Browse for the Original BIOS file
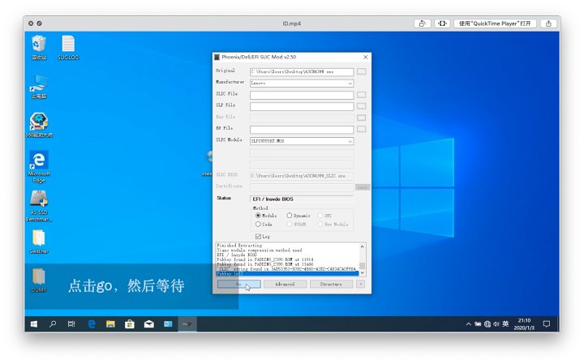 361,71
